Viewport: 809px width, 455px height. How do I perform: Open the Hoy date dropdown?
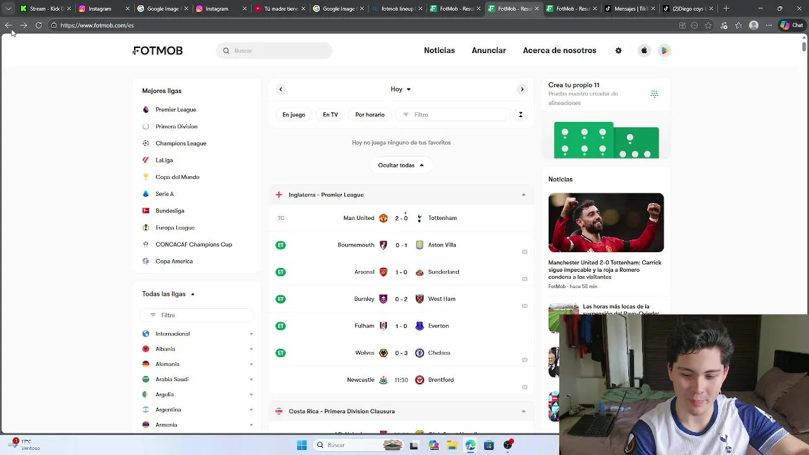401,89
